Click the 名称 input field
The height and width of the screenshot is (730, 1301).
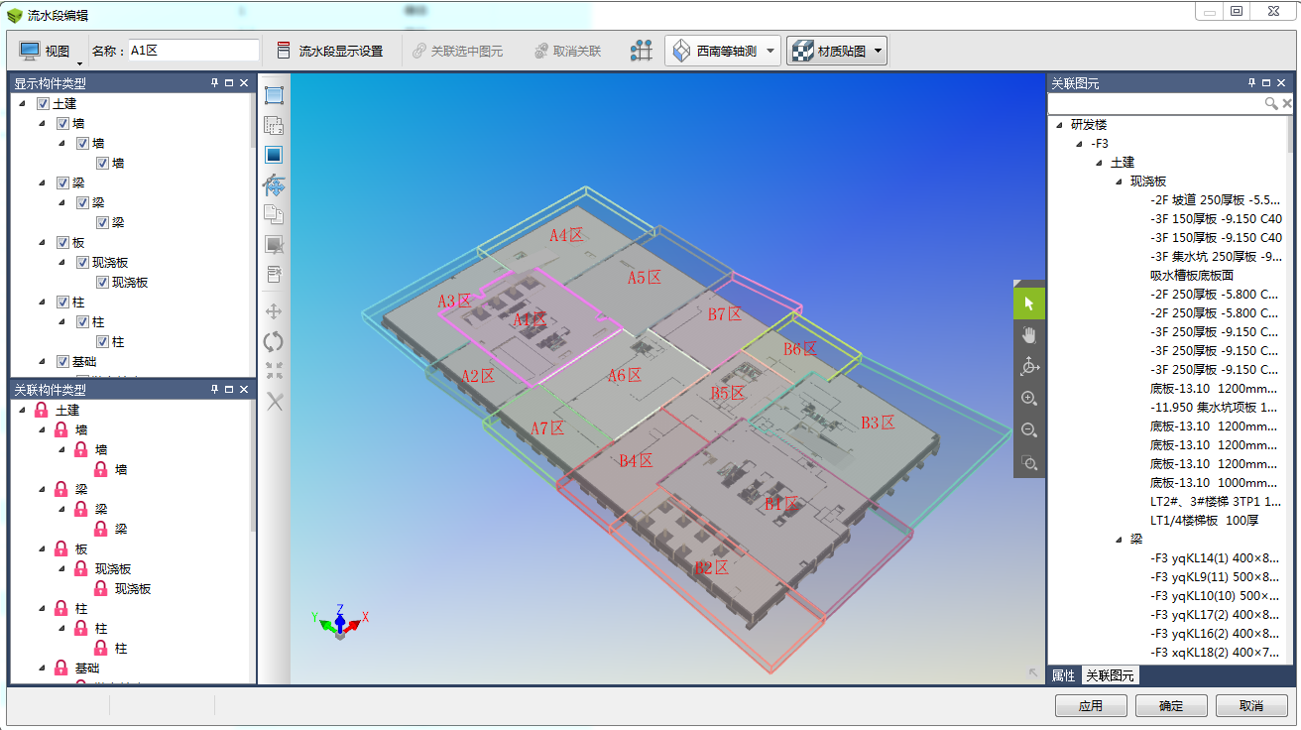coord(194,51)
